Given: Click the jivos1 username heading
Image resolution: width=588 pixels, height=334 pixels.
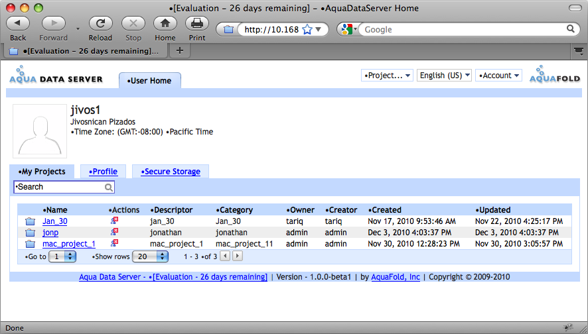Looking at the screenshot, I should 86,110.
